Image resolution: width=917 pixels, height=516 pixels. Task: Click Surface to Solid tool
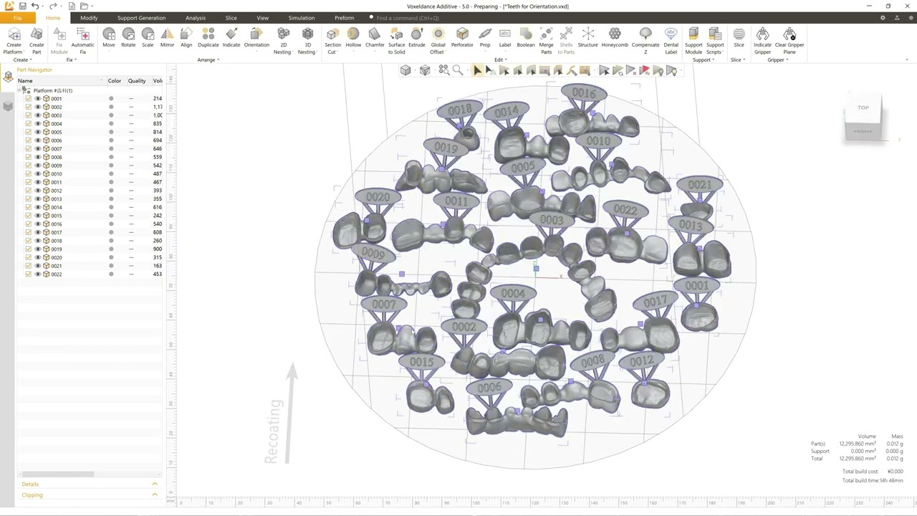click(396, 41)
